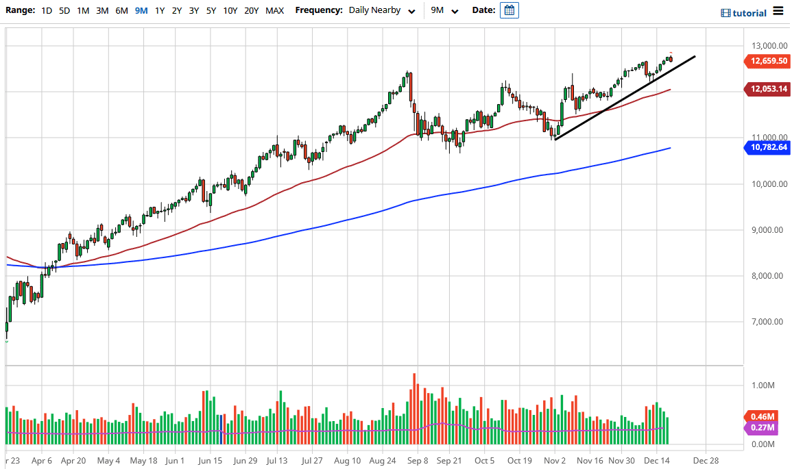Select the active 9M range
Viewport: 792px width, 469px height.
pyautogui.click(x=141, y=10)
